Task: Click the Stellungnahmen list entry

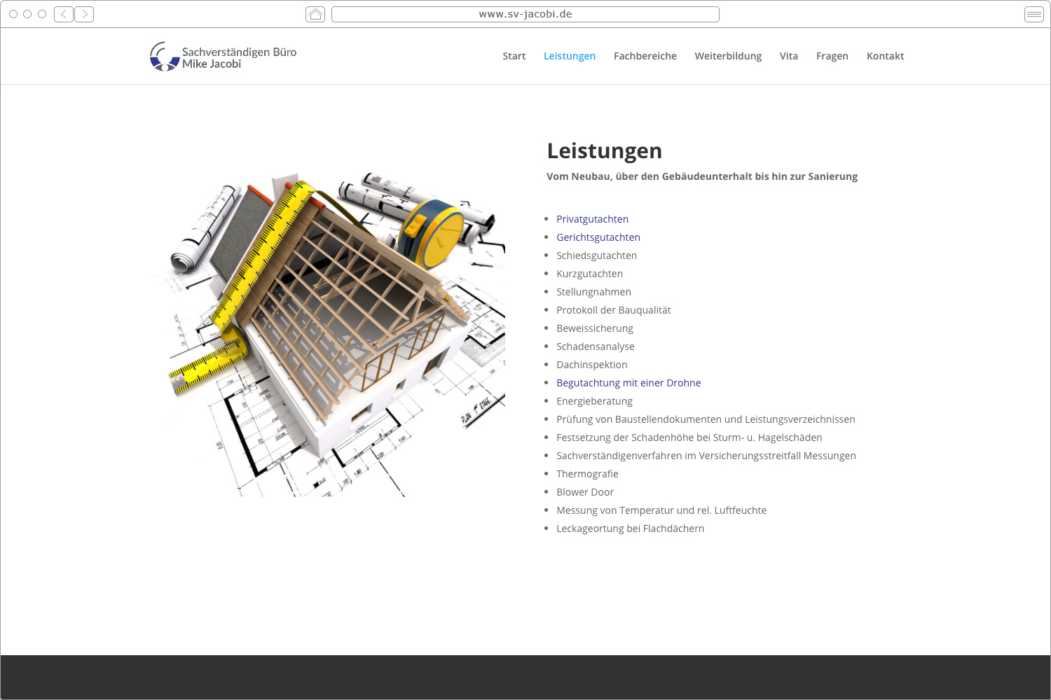Action: click(593, 292)
